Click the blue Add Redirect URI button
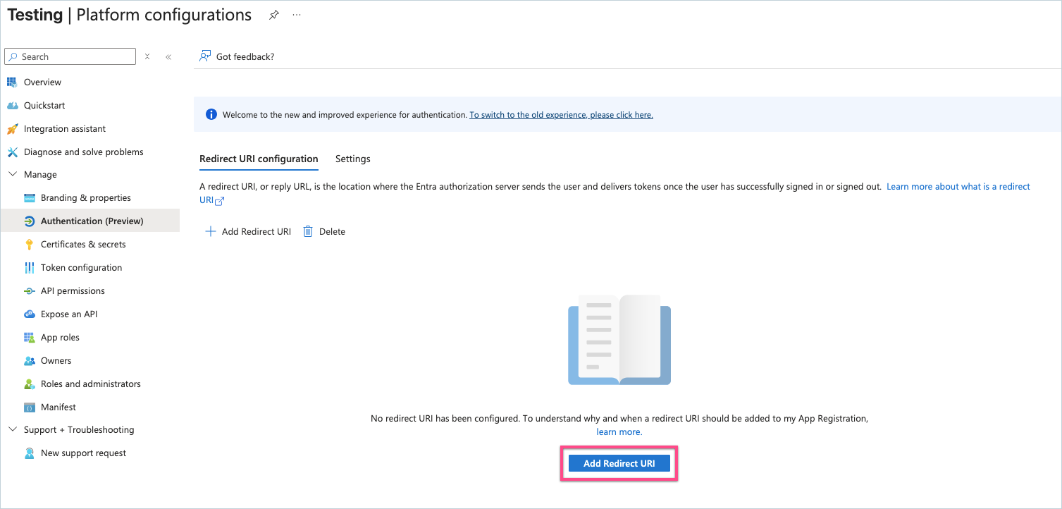 (619, 463)
